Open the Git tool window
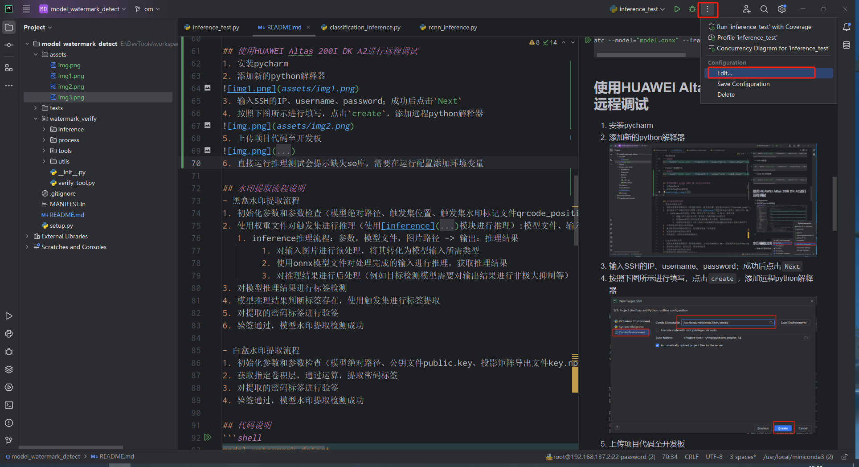 pos(9,441)
